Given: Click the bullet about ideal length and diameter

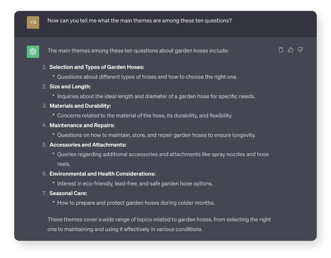Looking at the screenshot, I should (156, 96).
